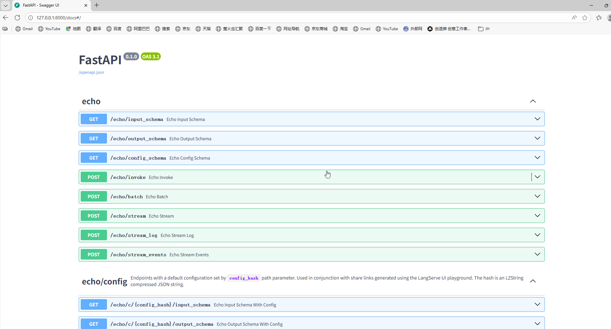The width and height of the screenshot is (611, 329).
Task: Expand GET /echo/config_schema endpoint chevron
Action: point(537,158)
